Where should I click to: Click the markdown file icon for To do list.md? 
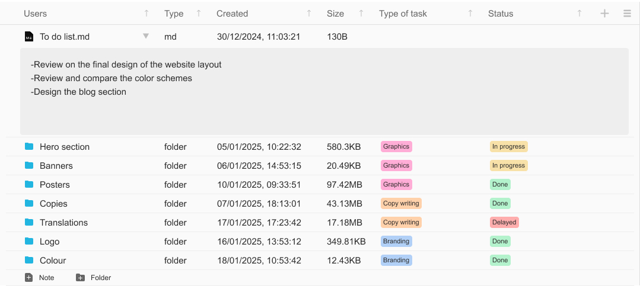(x=28, y=37)
